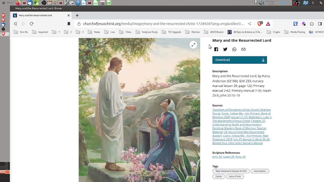Share the image on Twitter
This screenshot has width=324, height=182.
pos(225,49)
